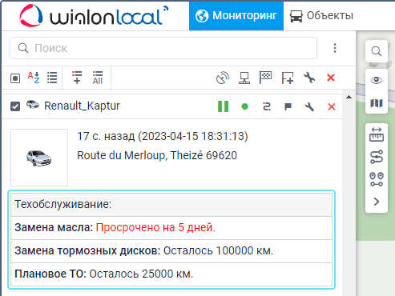This screenshot has height=296, width=395.
Task: Toggle map visibility eye icon
Action: 377,80
